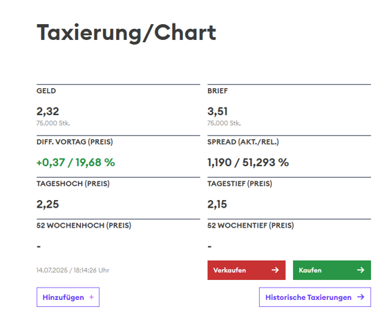
Task: Click the timestamp 14.07.2025 / 18:14:26 Uhr
Action: tap(73, 270)
